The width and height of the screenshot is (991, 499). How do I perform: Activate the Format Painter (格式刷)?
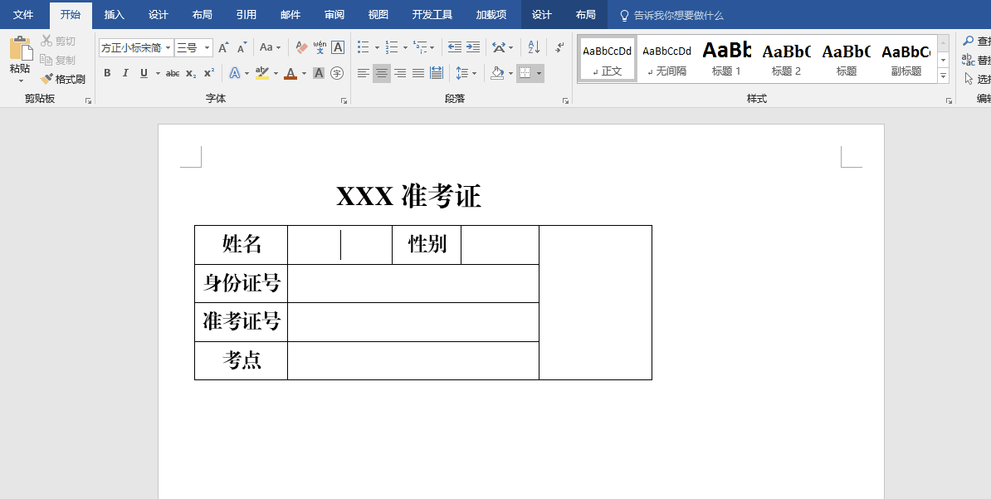point(62,79)
